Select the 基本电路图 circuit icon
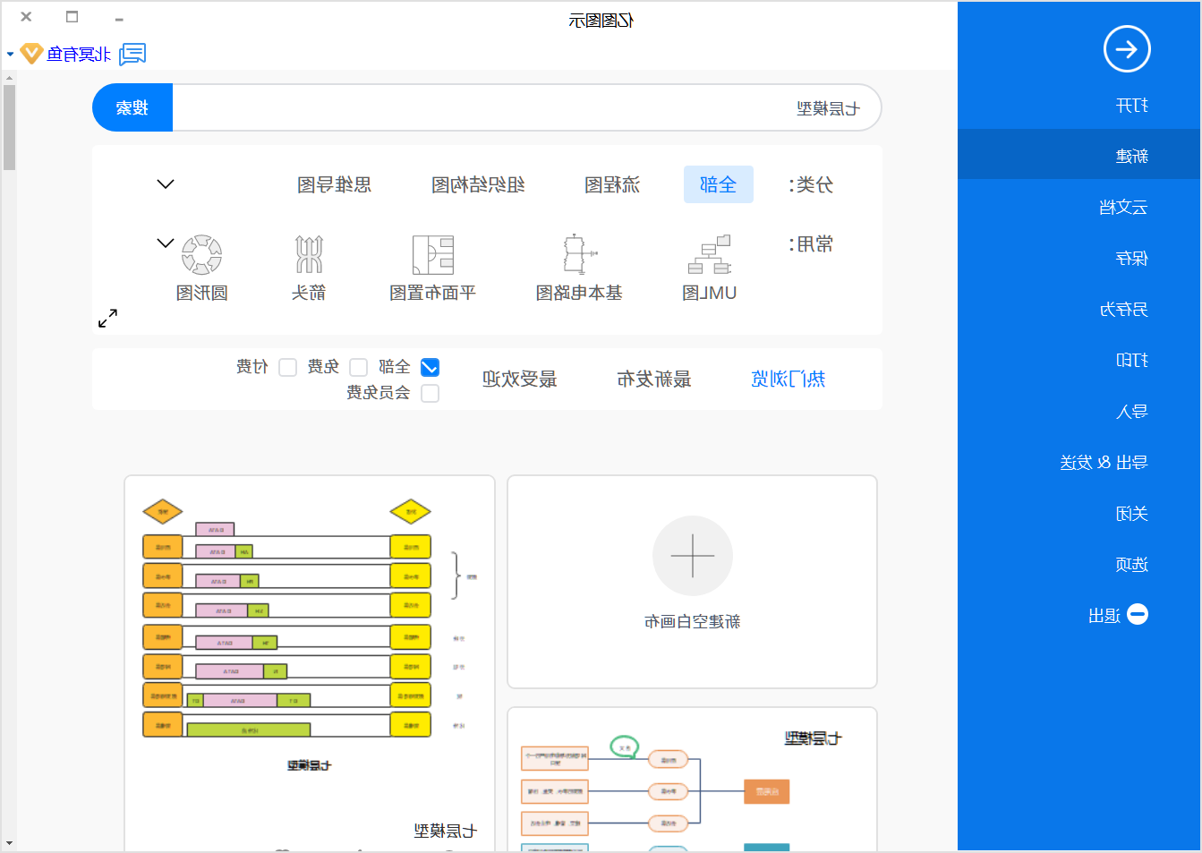 coord(579,255)
